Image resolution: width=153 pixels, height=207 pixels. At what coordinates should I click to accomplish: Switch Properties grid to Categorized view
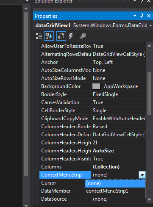39,36
